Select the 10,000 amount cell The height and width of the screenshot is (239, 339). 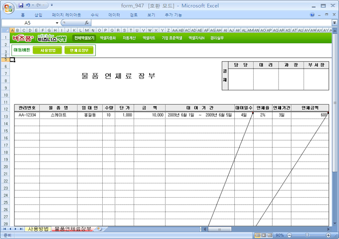coord(150,115)
